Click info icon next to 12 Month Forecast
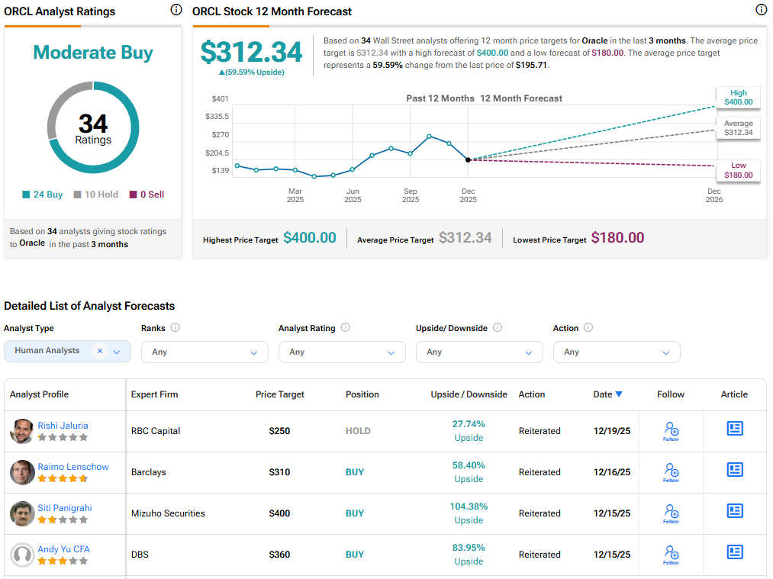 tap(761, 10)
